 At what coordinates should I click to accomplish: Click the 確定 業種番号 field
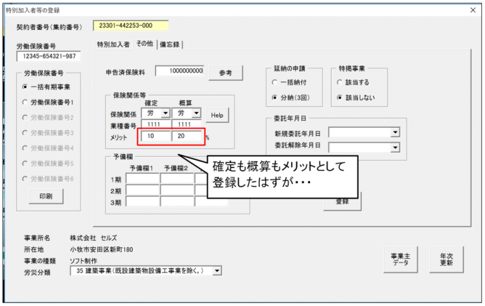coord(156,124)
